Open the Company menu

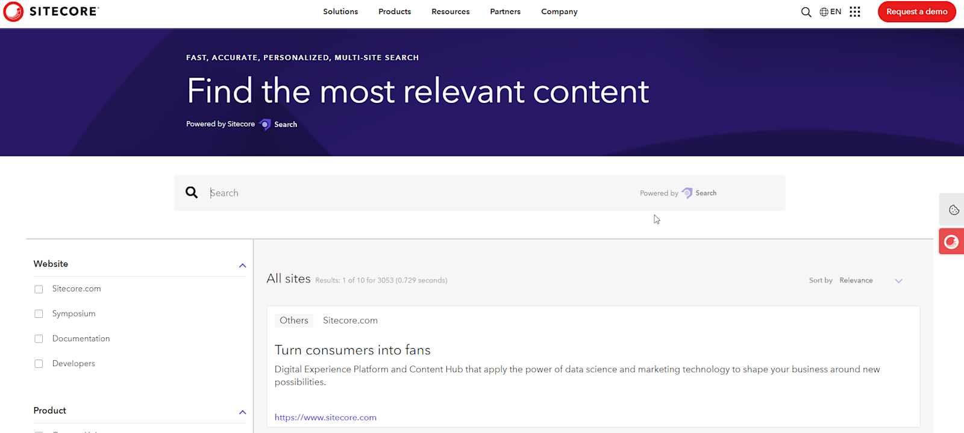click(559, 11)
